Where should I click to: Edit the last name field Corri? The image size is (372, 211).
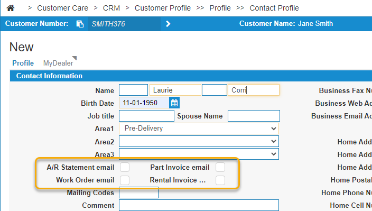point(254,90)
